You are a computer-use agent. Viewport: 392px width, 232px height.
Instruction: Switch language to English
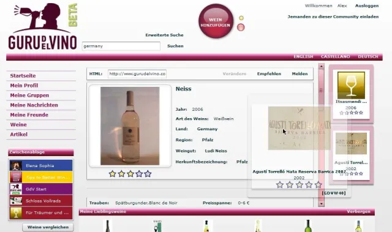pyautogui.click(x=303, y=57)
